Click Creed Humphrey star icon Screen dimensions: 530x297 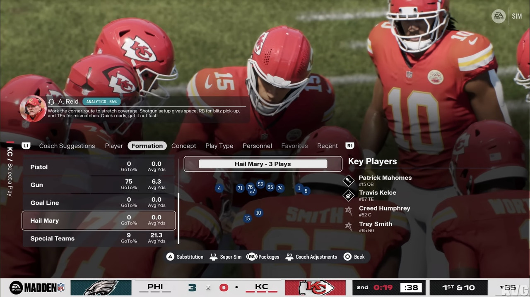(x=349, y=211)
